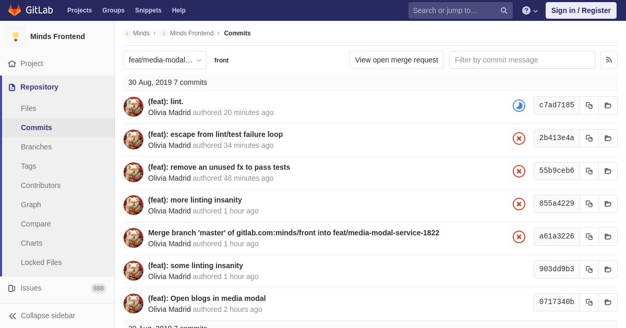Image resolution: width=626 pixels, height=328 pixels.
Task: Click Olivia Madrid avatar on lint commit
Action: [134, 107]
